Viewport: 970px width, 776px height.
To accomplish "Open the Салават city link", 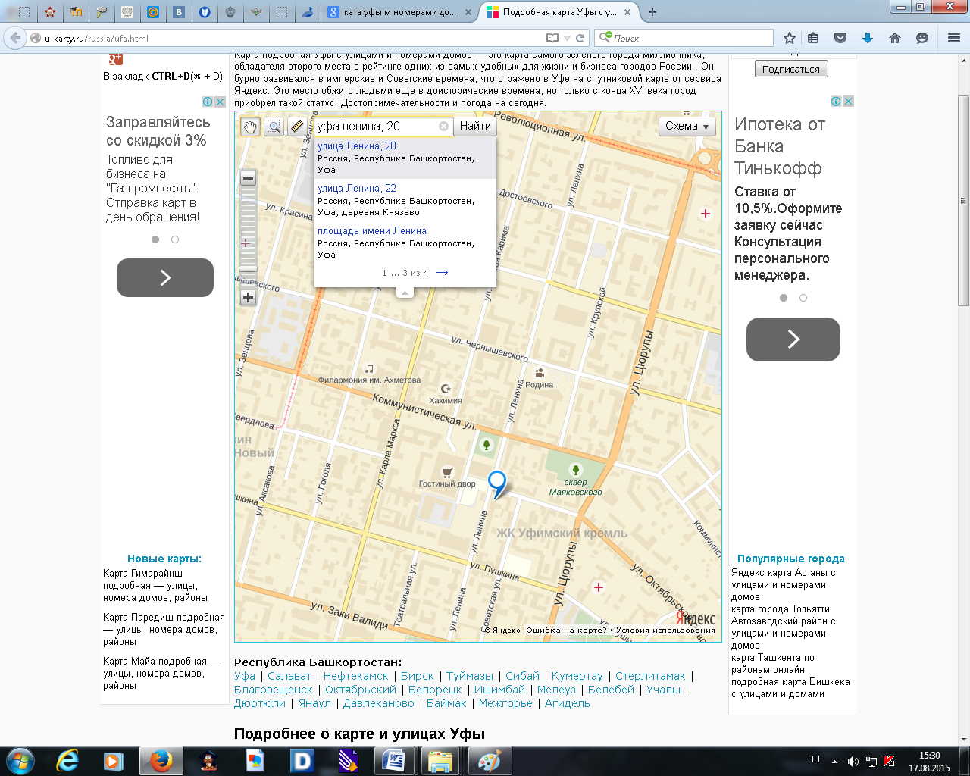I will coord(289,676).
